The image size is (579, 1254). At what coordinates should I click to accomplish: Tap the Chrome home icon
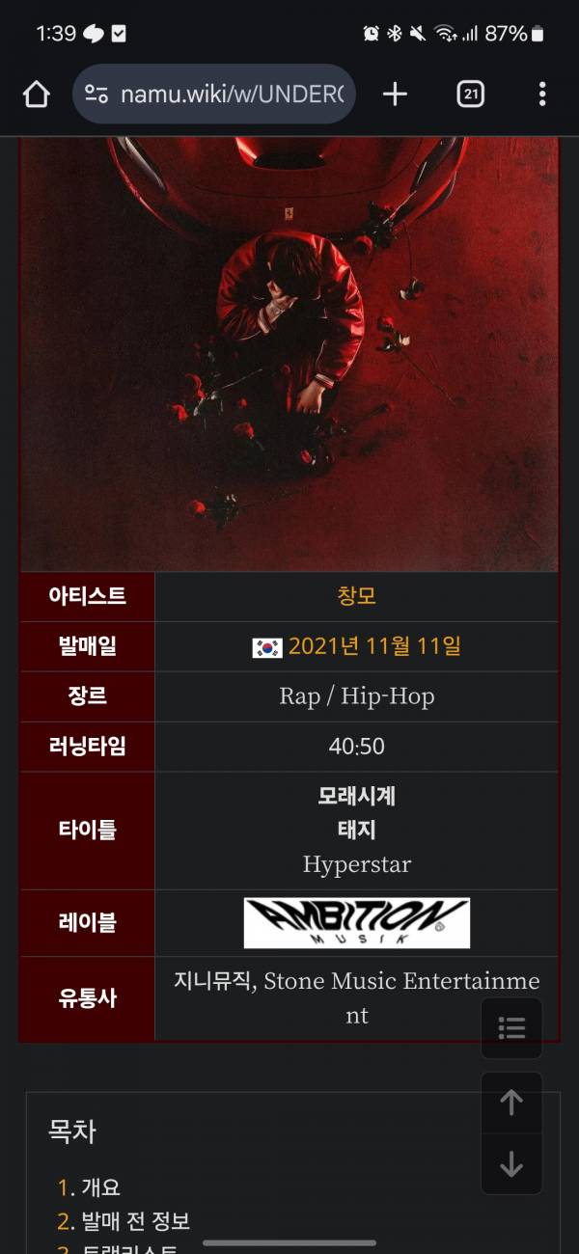(x=36, y=94)
